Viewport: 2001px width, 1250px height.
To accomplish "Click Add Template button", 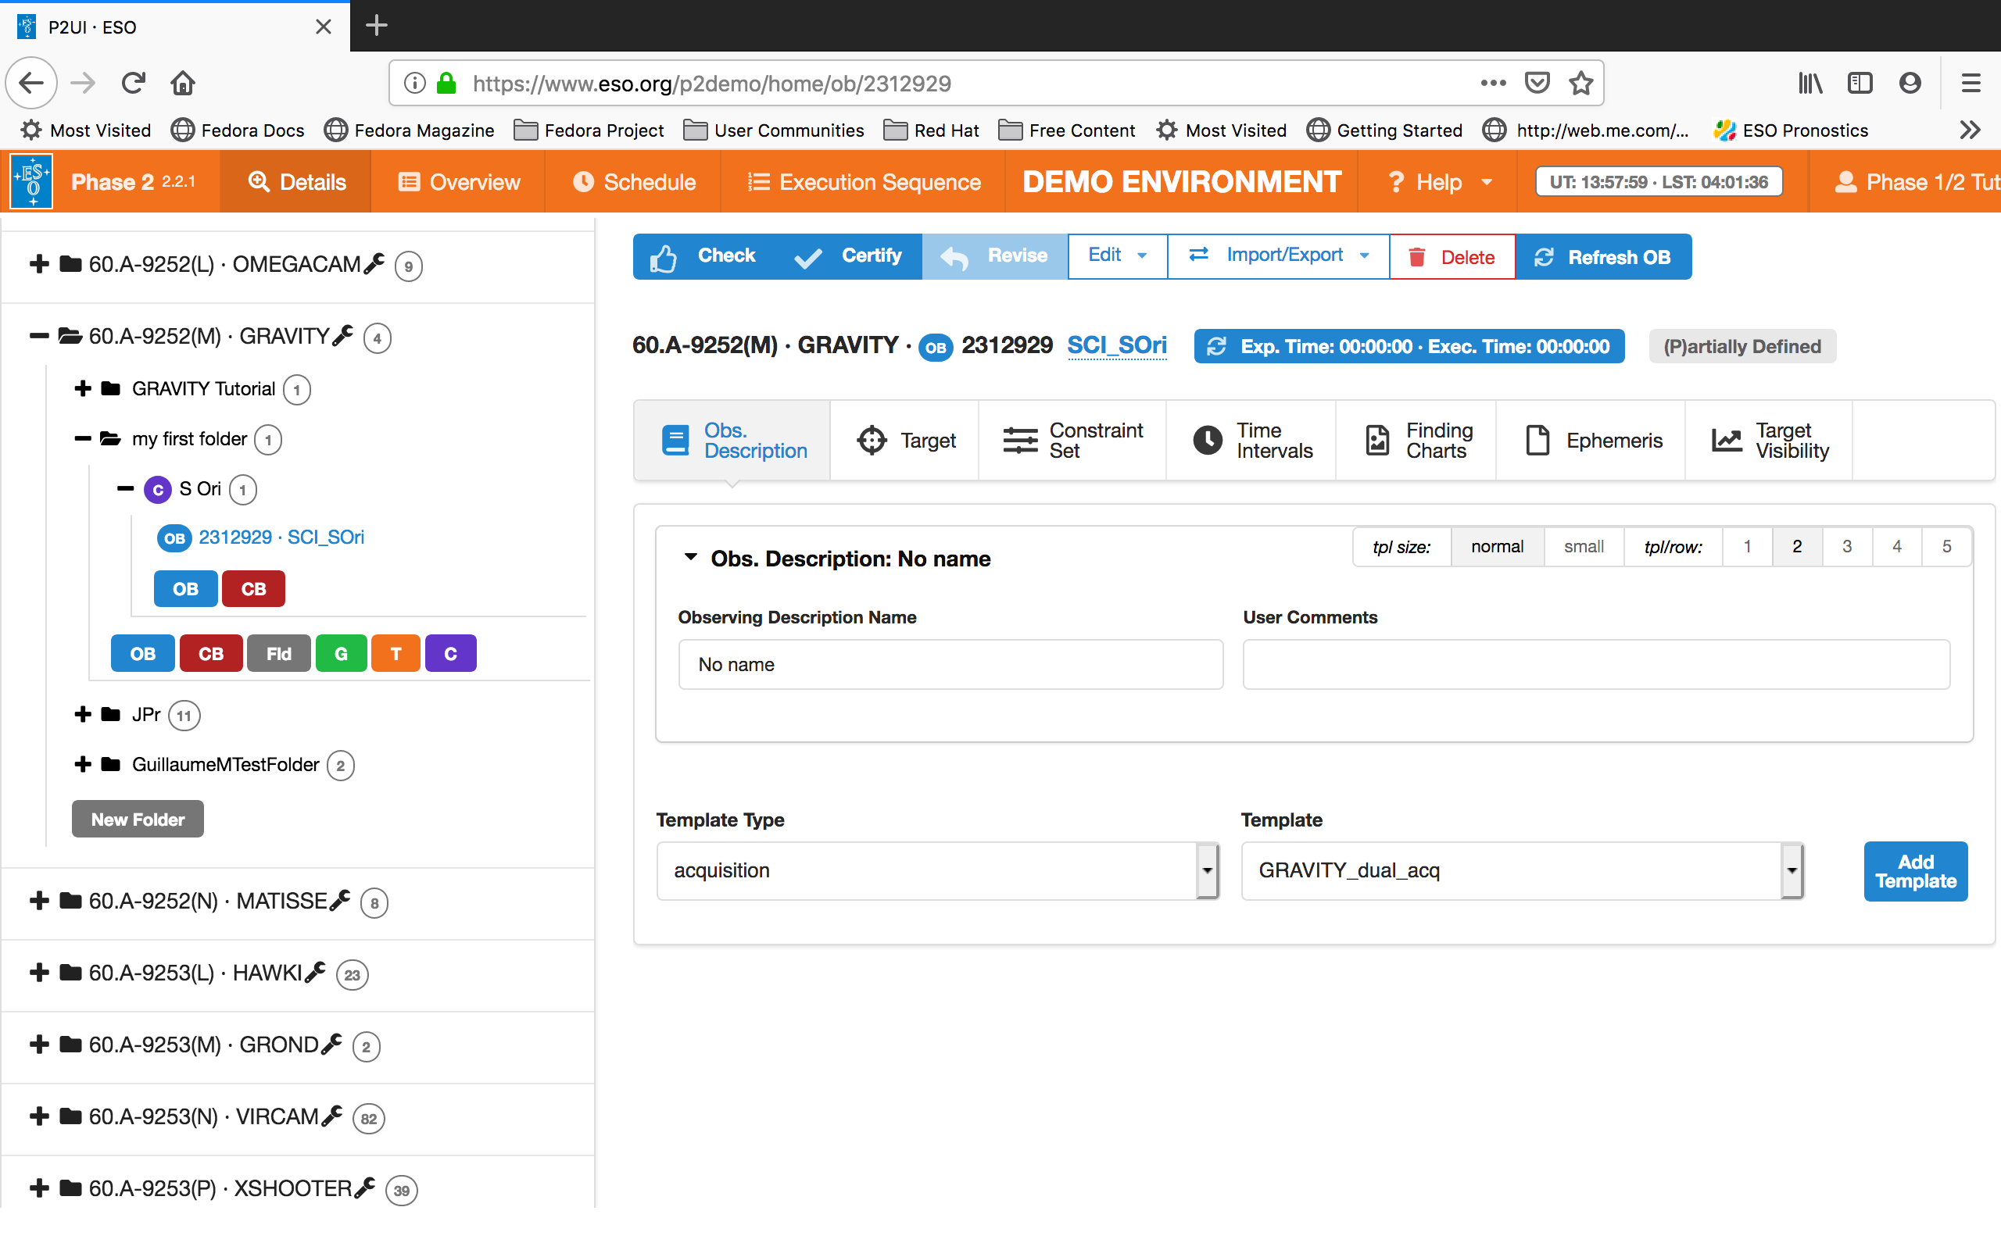I will tap(1915, 871).
